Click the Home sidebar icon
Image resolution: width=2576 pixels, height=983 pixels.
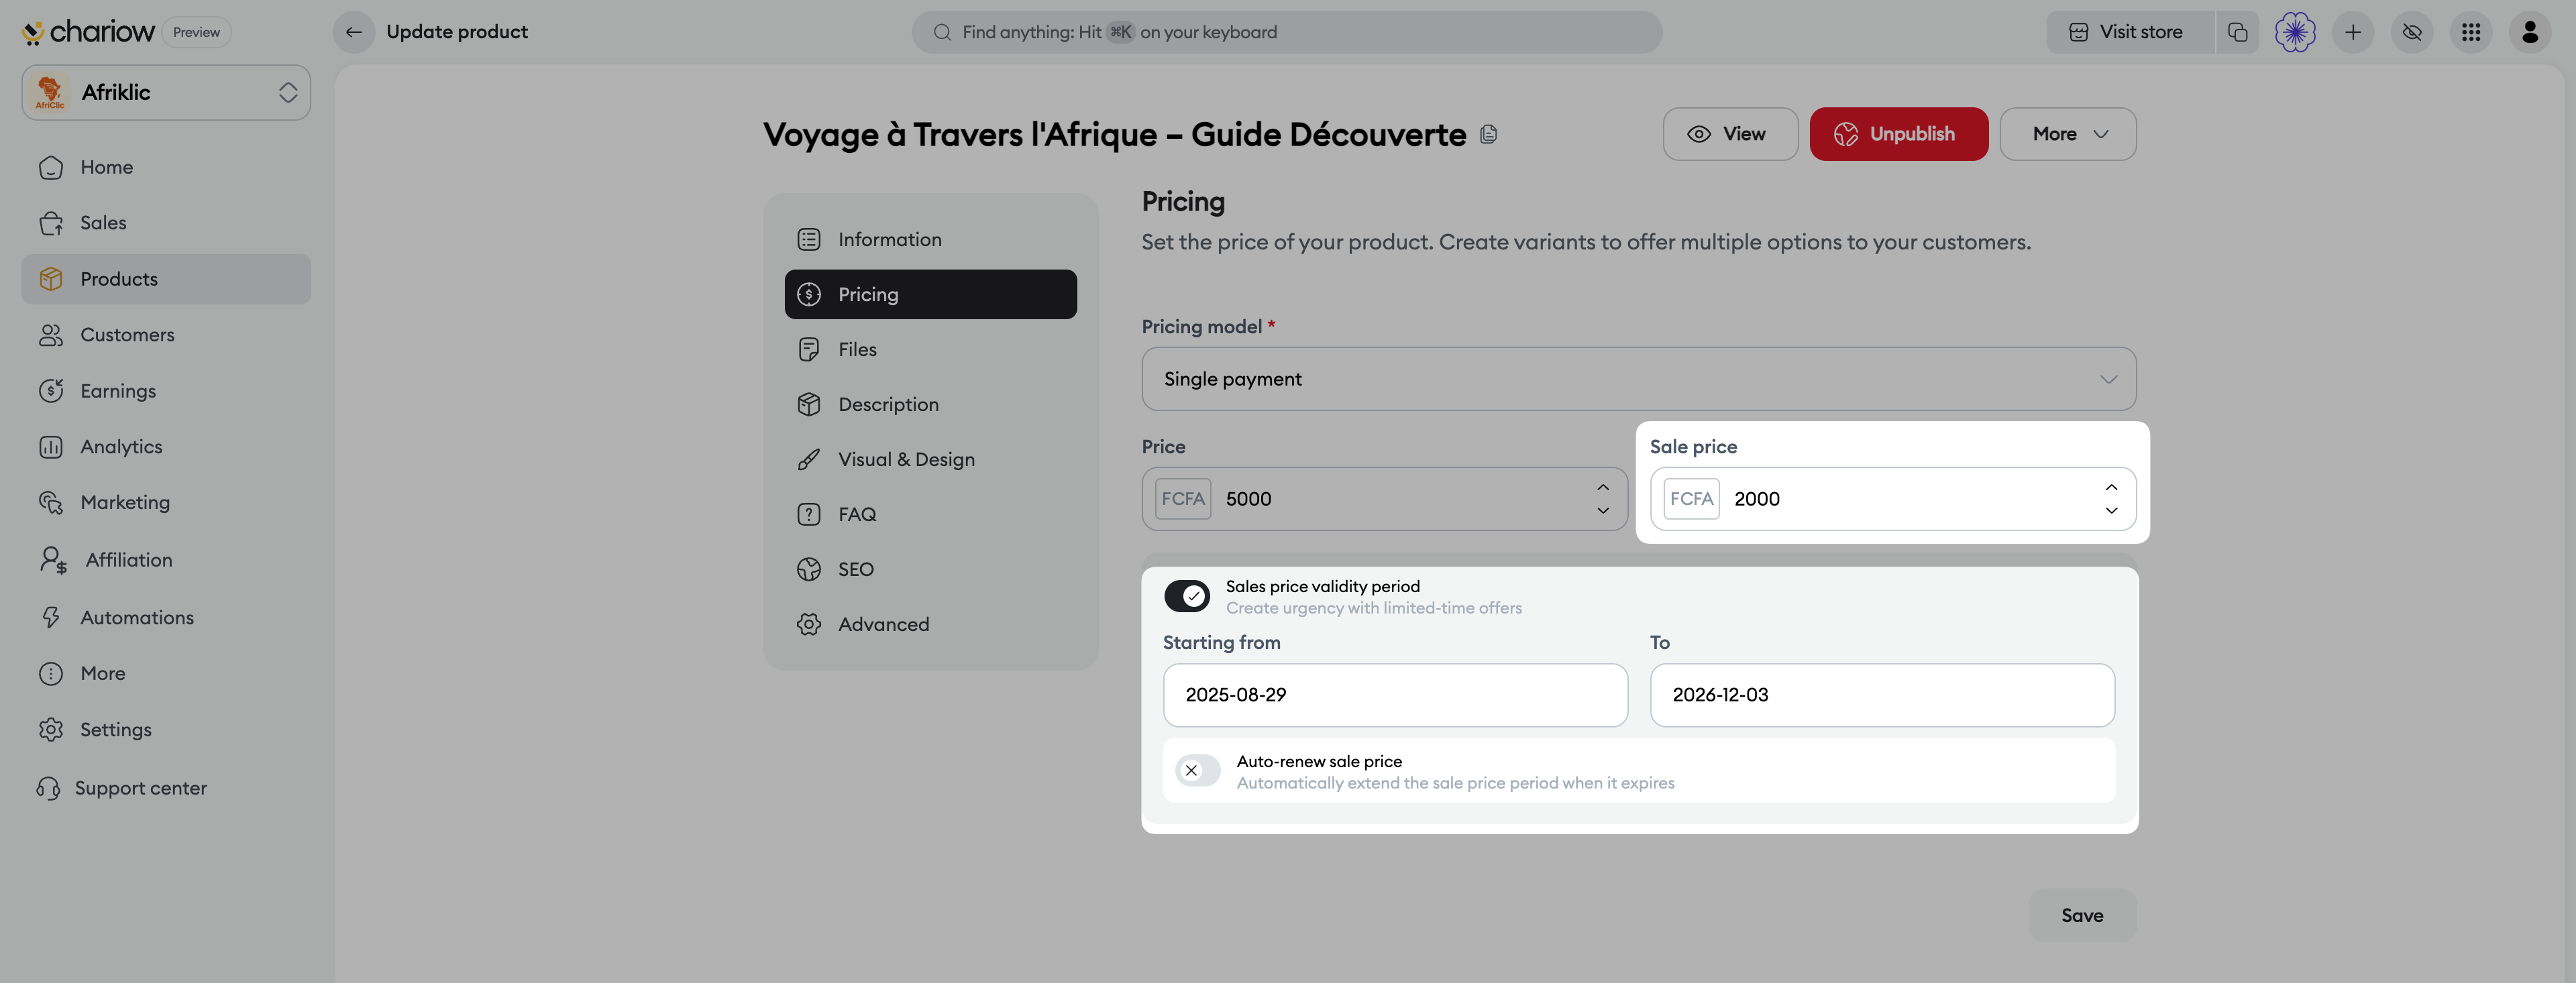point(51,167)
